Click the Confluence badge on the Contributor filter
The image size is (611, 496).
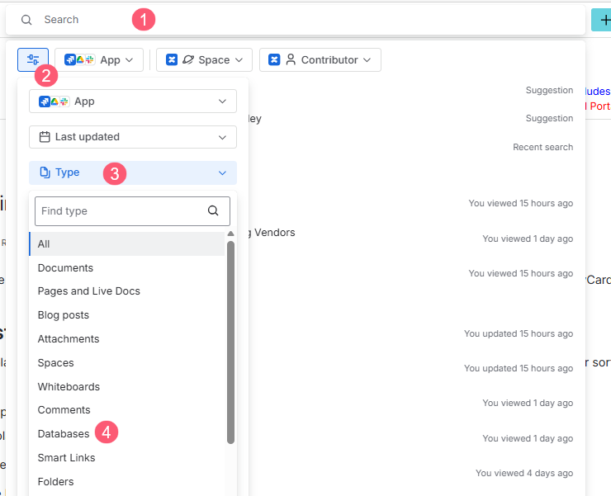[x=274, y=59]
